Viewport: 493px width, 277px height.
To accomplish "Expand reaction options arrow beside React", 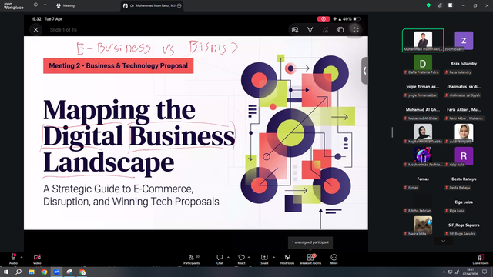I will click(x=249, y=258).
